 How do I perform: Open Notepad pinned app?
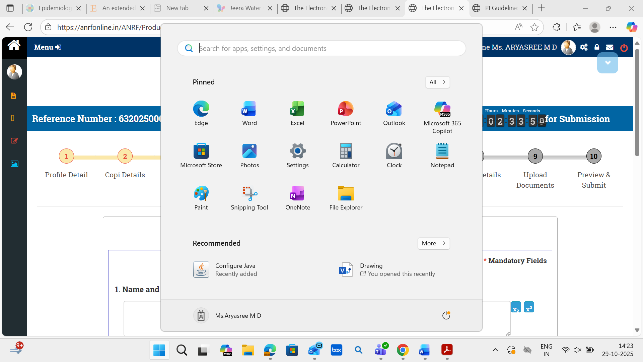(x=442, y=156)
